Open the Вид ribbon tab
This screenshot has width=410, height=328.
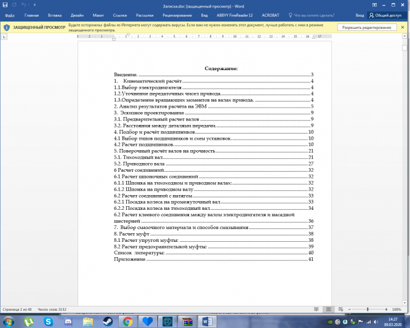tap(204, 15)
